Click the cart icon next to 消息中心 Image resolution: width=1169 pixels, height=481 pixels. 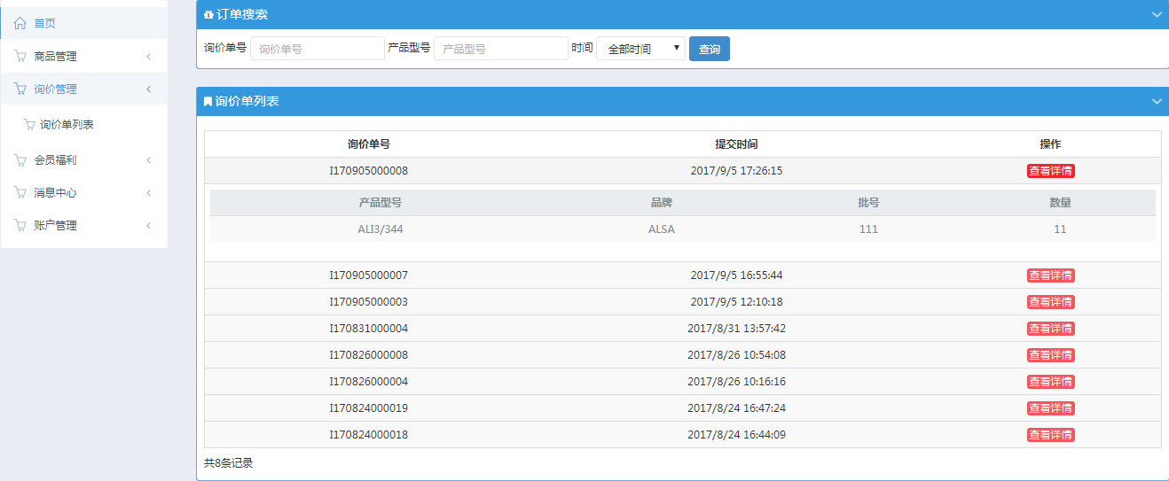(20, 193)
